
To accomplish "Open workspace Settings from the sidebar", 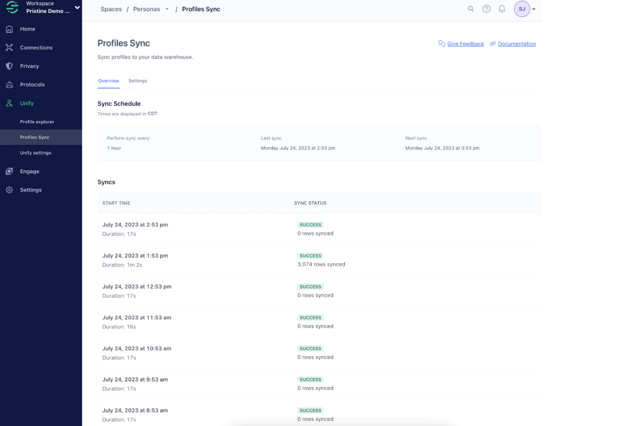I will tap(30, 190).
